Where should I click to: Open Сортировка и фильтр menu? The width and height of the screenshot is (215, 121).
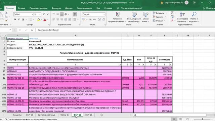coord(182,17)
